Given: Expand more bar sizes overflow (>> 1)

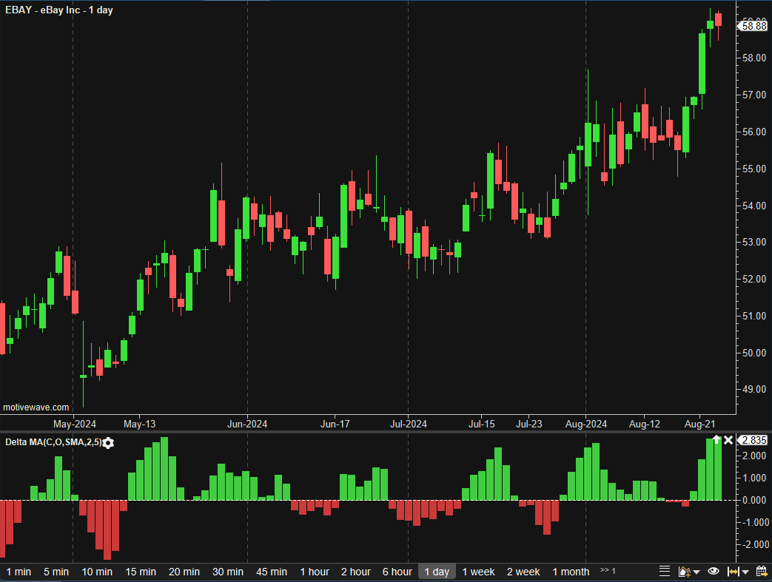Looking at the screenshot, I should tap(608, 571).
